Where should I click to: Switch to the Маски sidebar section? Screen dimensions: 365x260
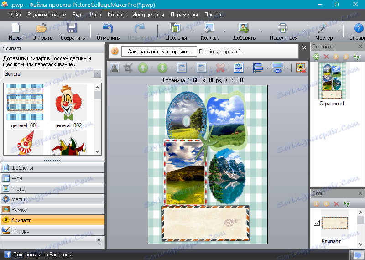52,199
